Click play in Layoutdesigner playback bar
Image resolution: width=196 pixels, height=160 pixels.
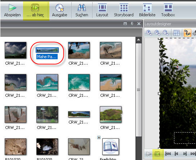tap(149, 154)
